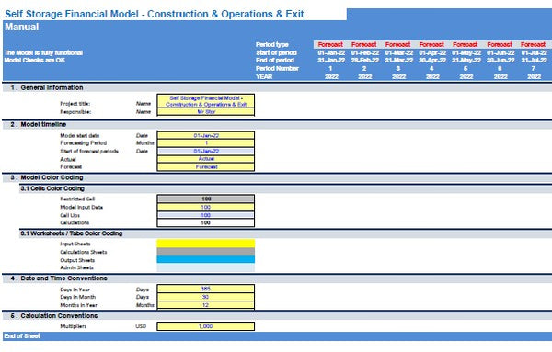Click the 'Responsible:' label
Image resolution: width=552 pixels, height=352 pixels.
click(75, 112)
